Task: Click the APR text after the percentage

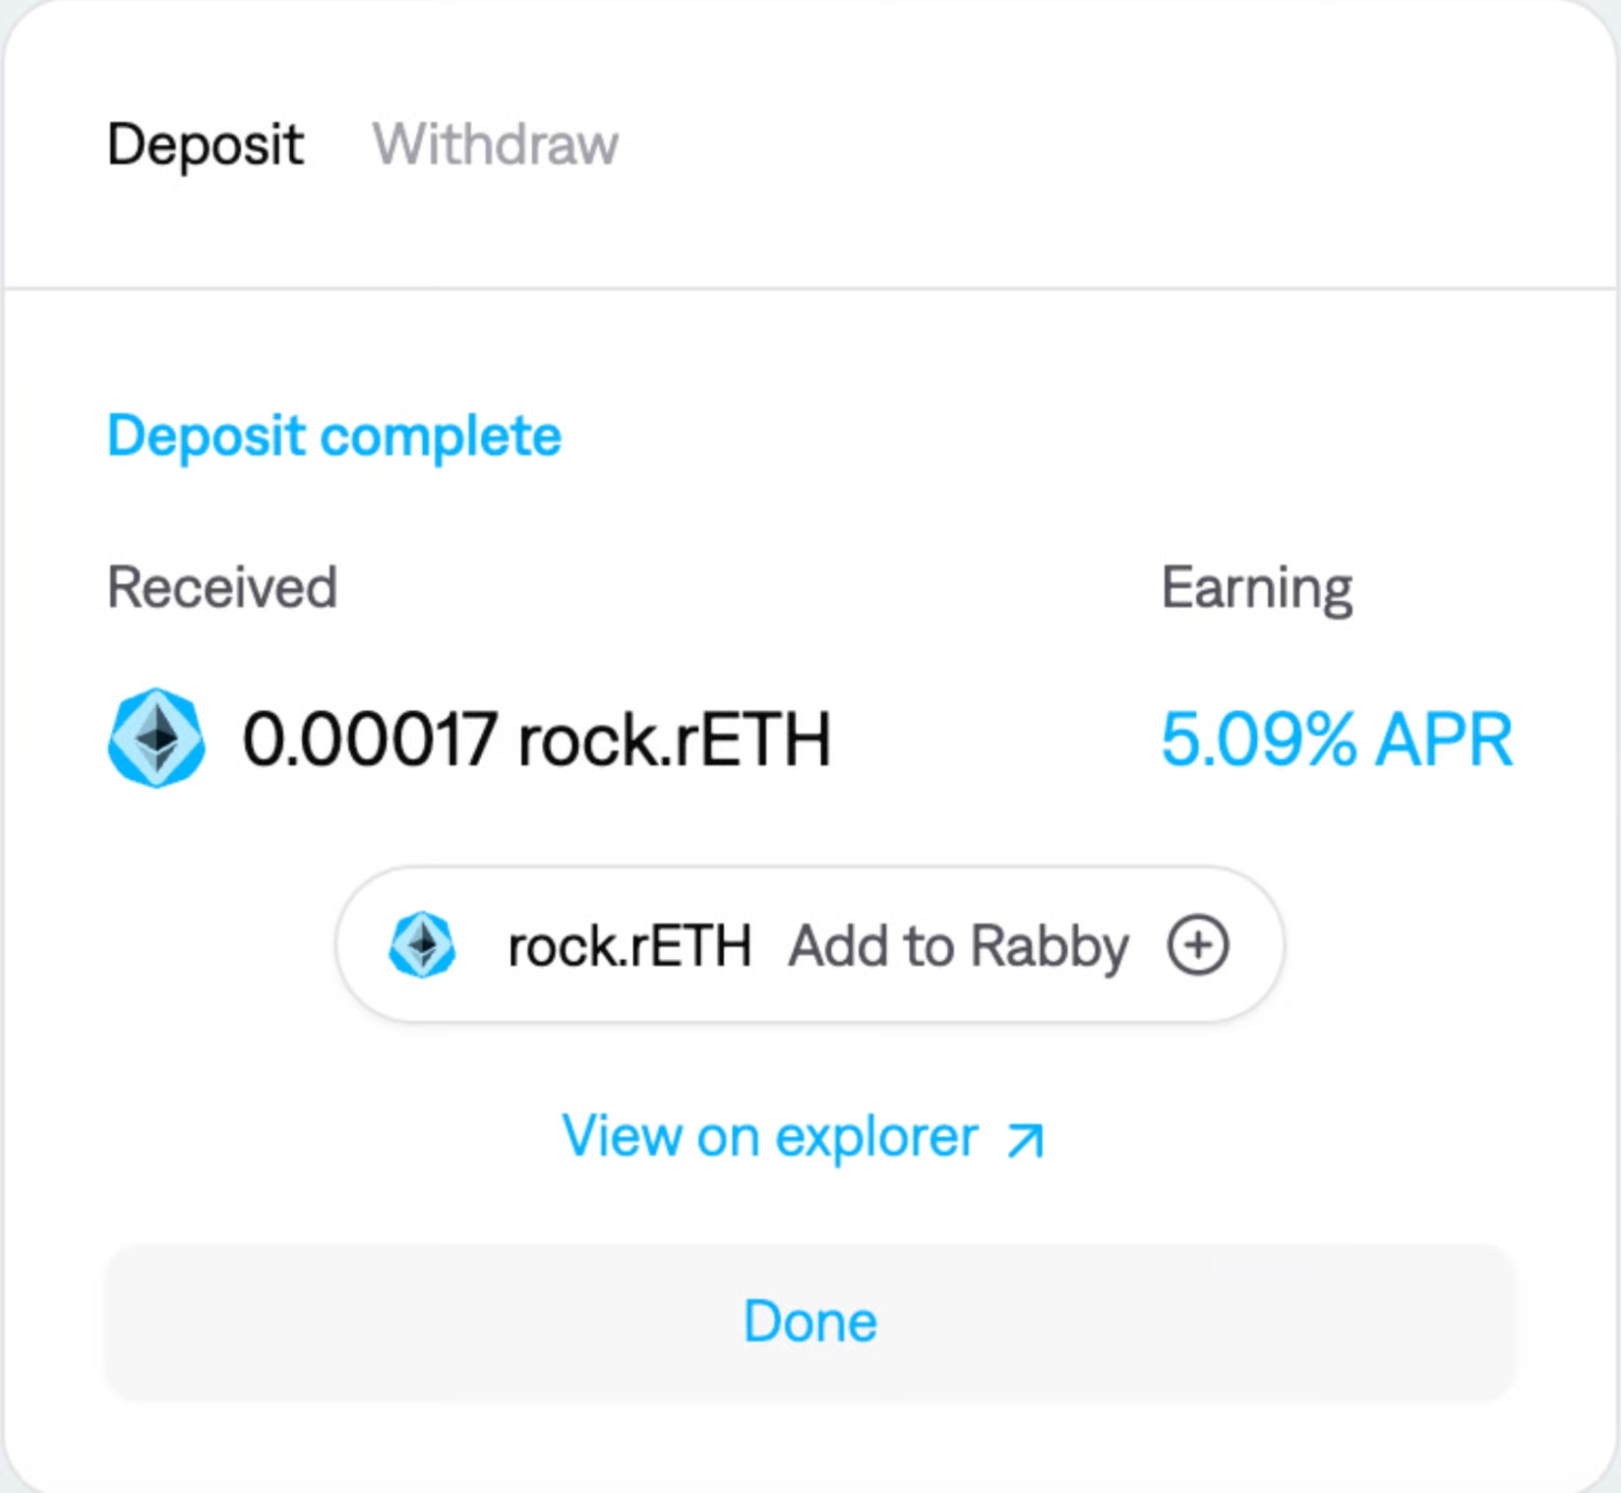Action: (1444, 740)
